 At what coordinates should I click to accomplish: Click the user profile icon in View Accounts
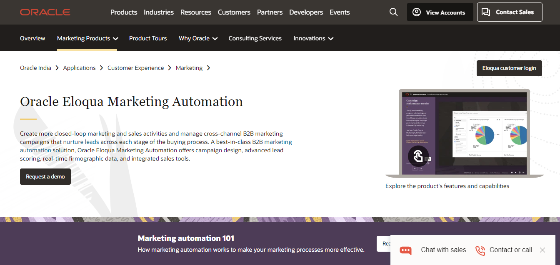coord(416,12)
